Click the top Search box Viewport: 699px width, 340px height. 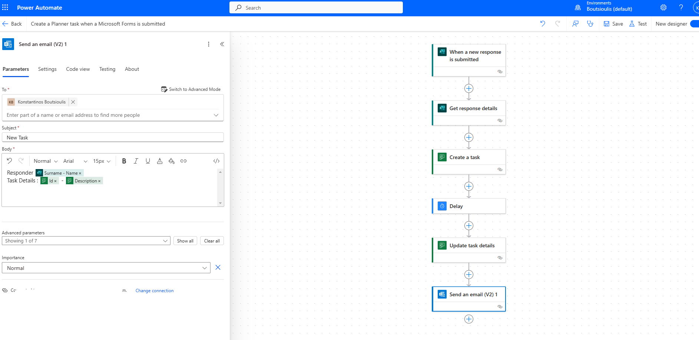(x=316, y=7)
